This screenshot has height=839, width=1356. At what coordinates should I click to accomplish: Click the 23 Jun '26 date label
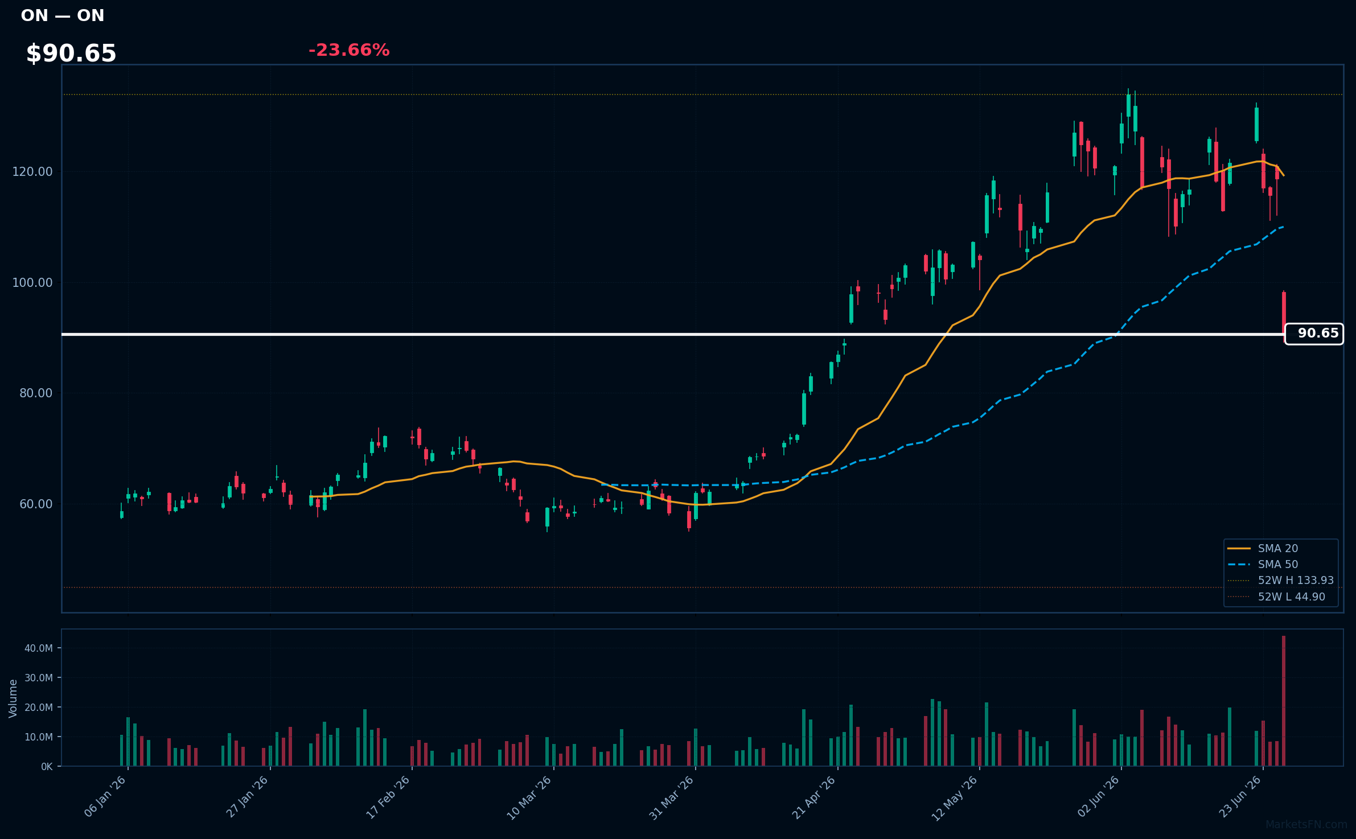[1240, 797]
